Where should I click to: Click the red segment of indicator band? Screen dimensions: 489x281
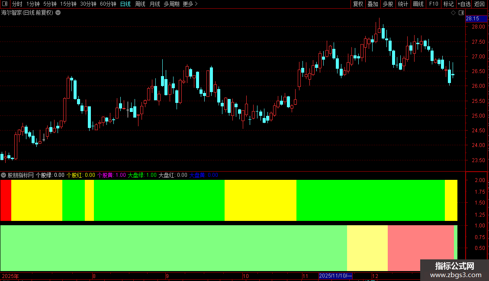pyautogui.click(x=6, y=200)
